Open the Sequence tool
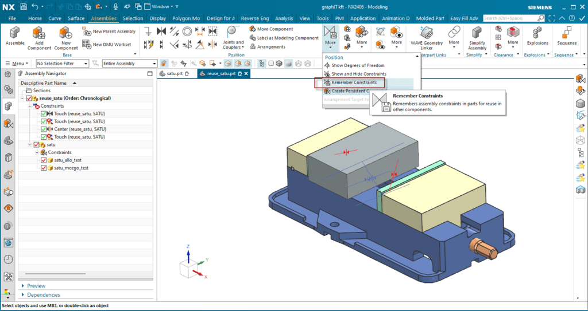The image size is (588, 311). click(567, 33)
